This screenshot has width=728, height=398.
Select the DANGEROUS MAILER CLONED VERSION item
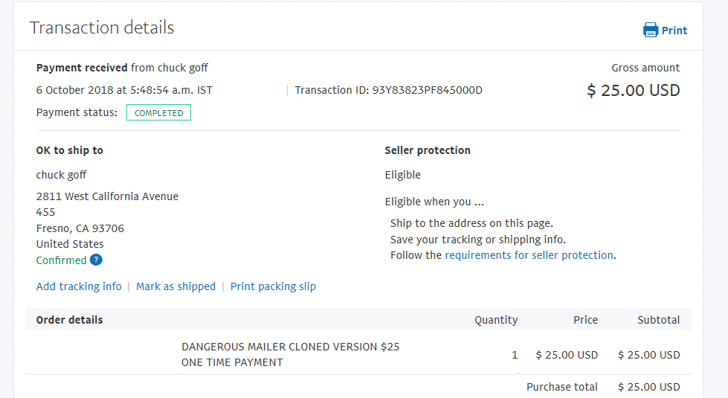coord(290,355)
